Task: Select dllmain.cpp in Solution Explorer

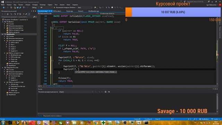Action: coord(15,84)
